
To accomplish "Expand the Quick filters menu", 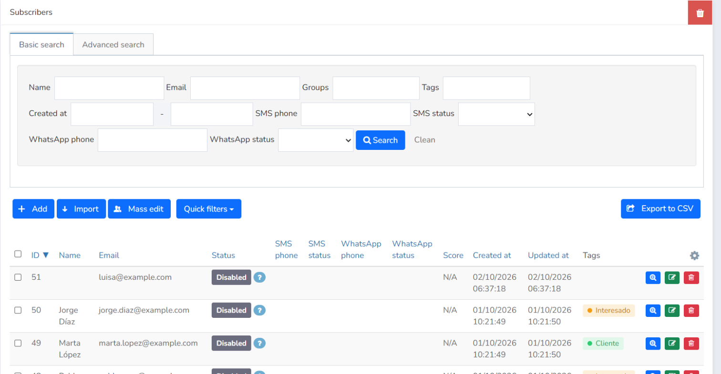I will (209, 209).
